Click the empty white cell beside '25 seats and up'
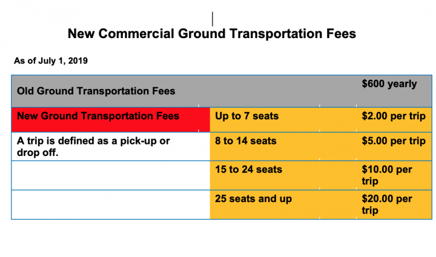The width and height of the screenshot is (436, 257). click(110, 204)
